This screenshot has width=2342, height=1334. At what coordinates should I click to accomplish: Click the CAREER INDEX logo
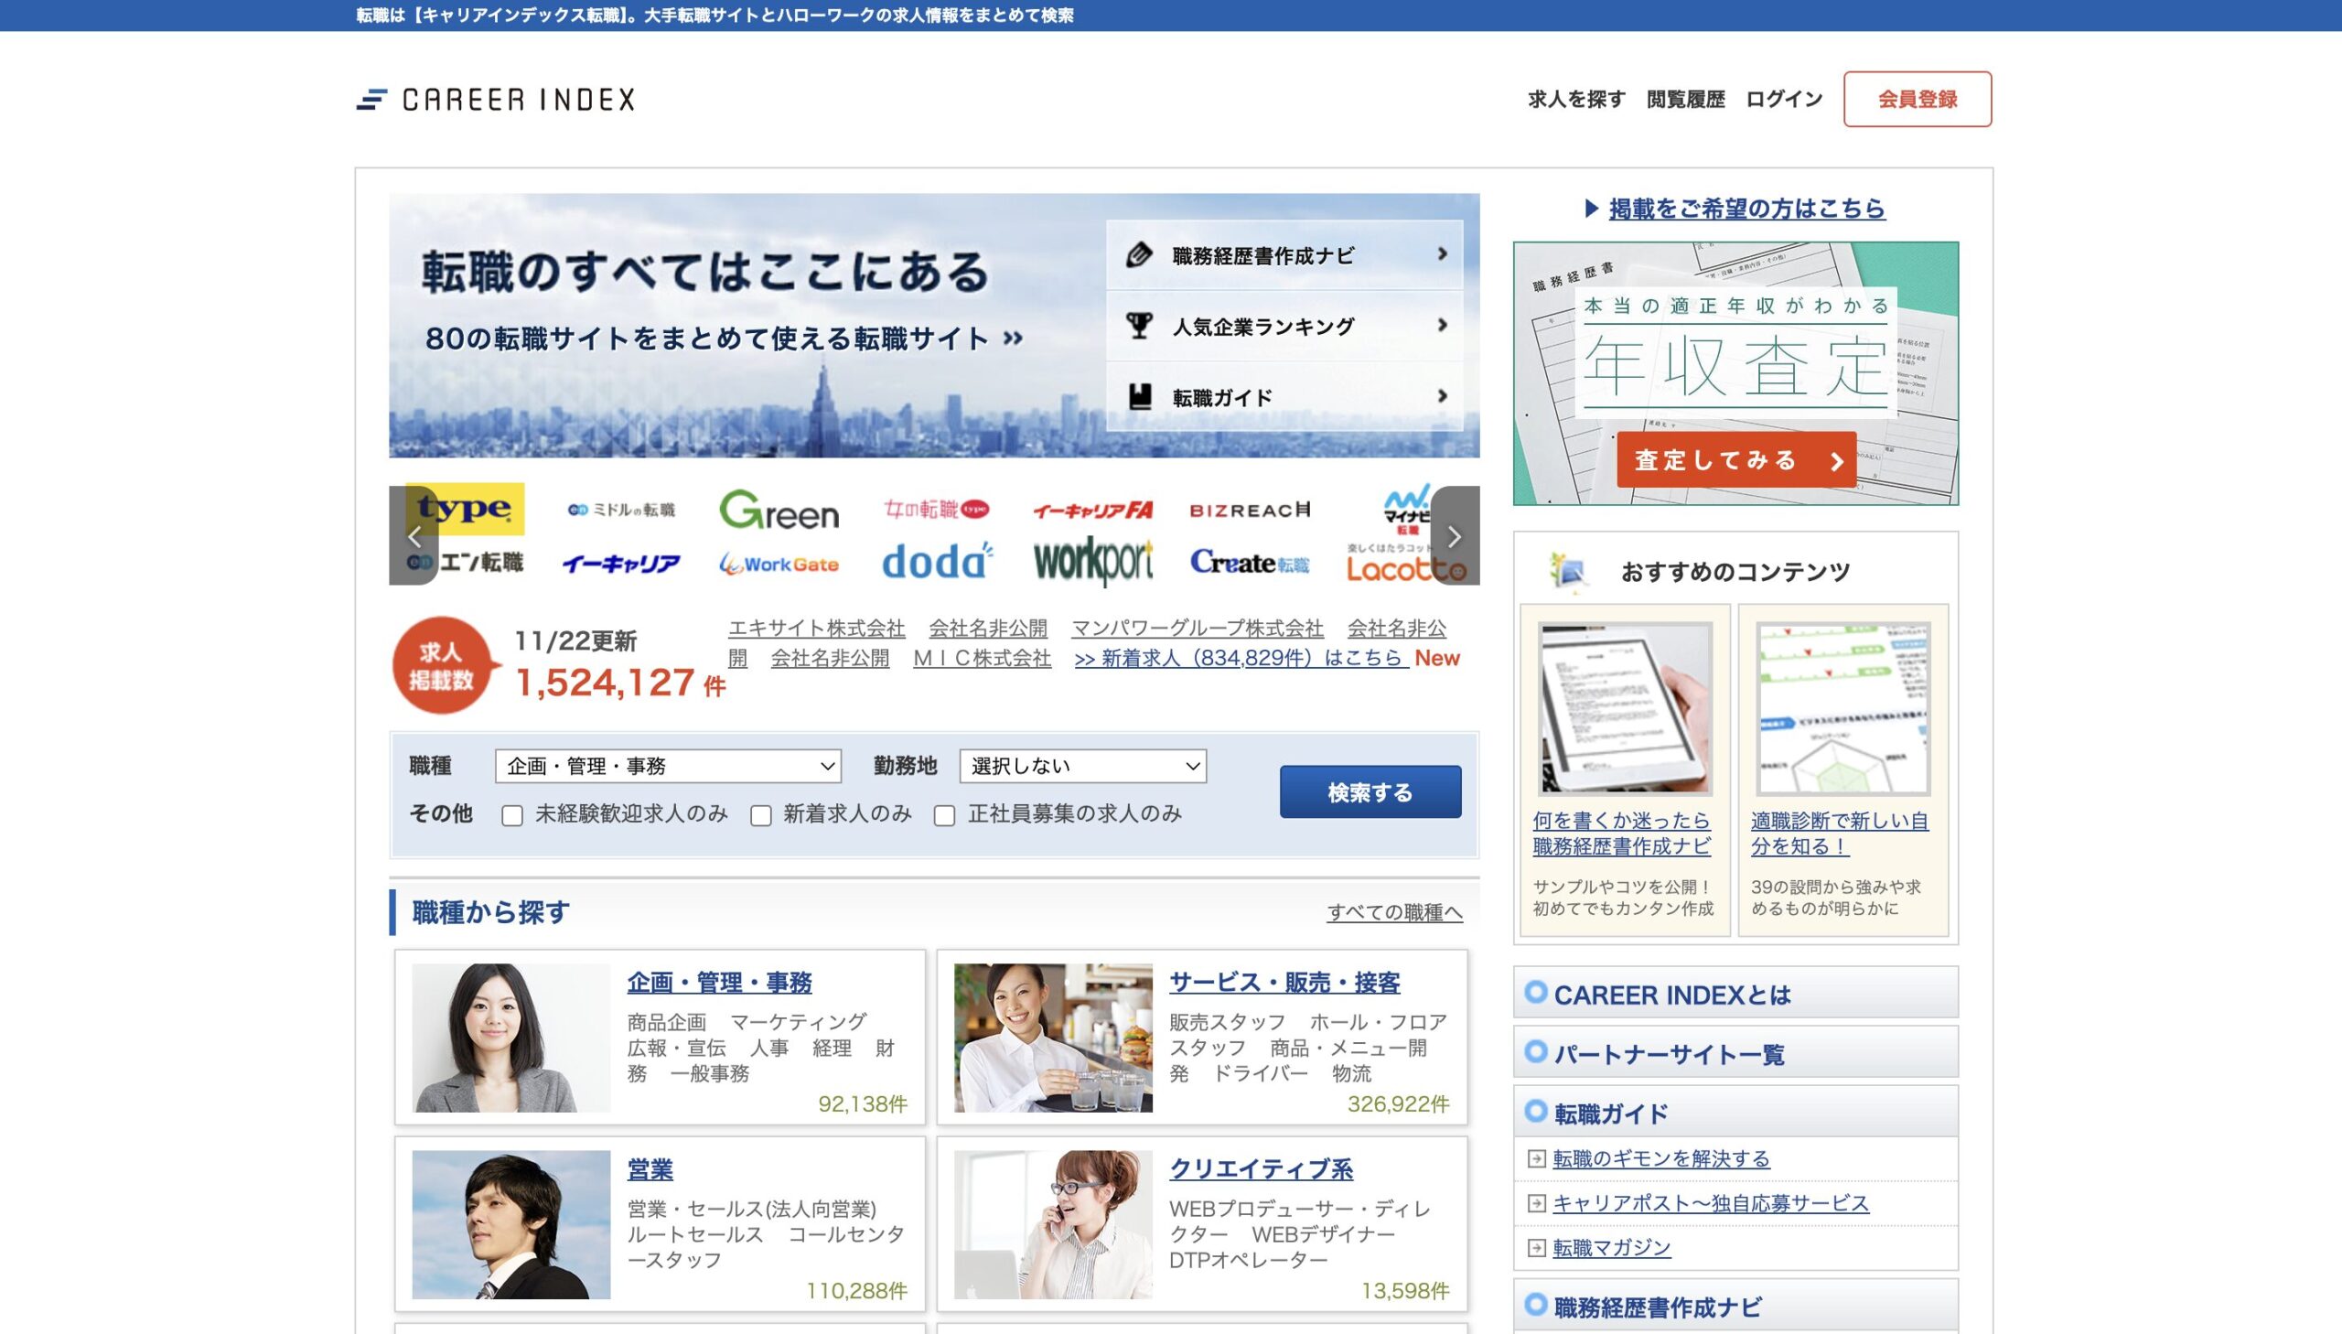(496, 99)
